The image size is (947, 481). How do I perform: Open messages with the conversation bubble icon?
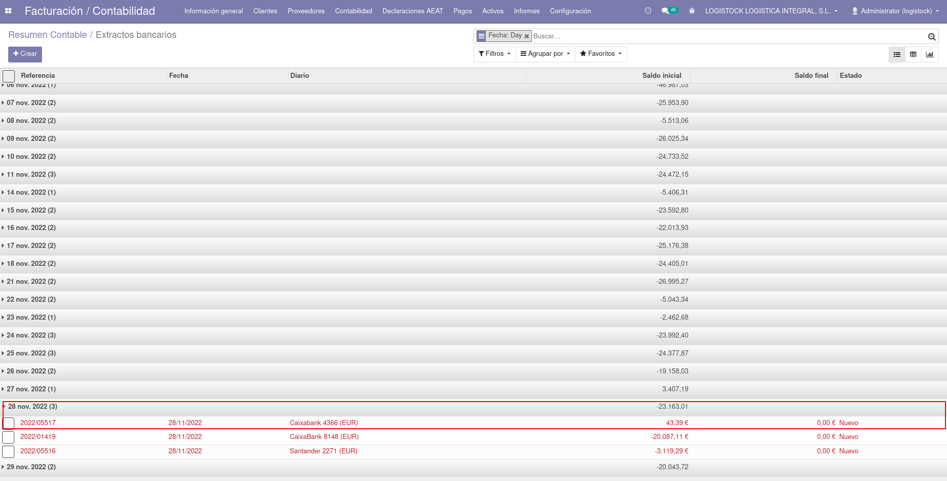[665, 10]
